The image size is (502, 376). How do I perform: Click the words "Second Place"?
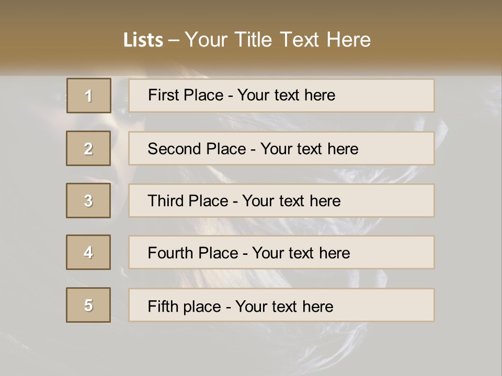tap(196, 149)
